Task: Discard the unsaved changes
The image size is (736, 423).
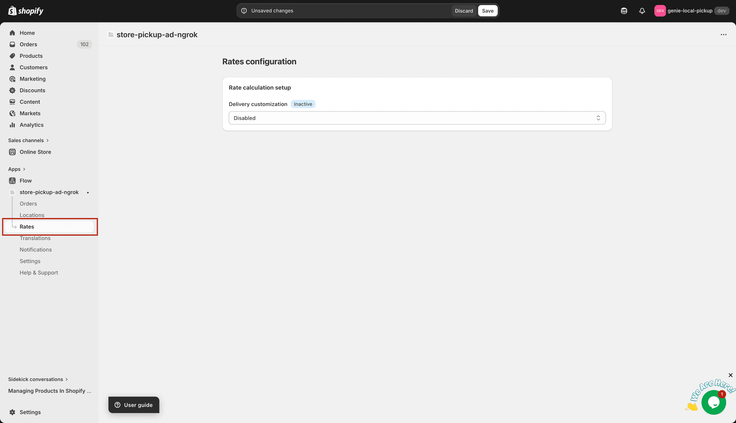Action: 463,11
